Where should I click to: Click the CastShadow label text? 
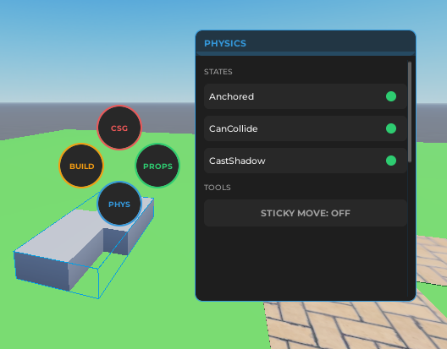(237, 161)
